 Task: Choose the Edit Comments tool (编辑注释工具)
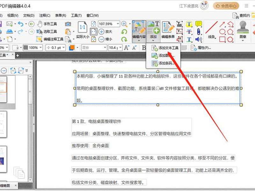coord(50,39)
